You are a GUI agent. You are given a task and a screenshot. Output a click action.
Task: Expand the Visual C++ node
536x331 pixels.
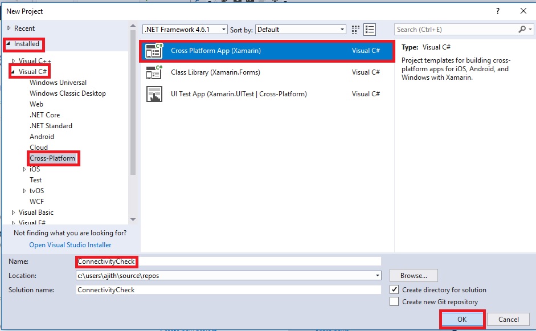pos(13,61)
